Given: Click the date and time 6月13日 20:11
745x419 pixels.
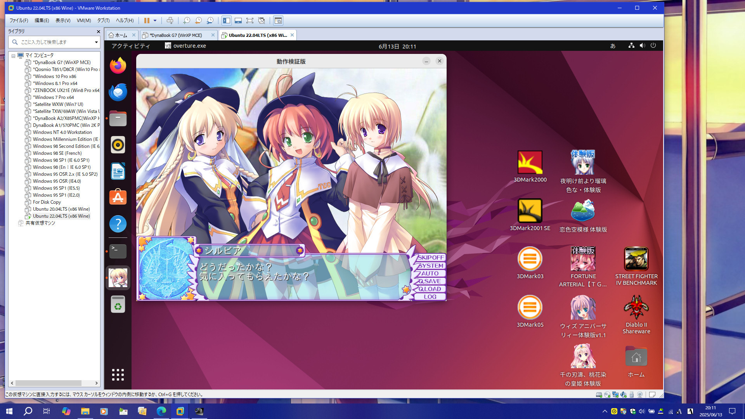Looking at the screenshot, I should point(397,47).
